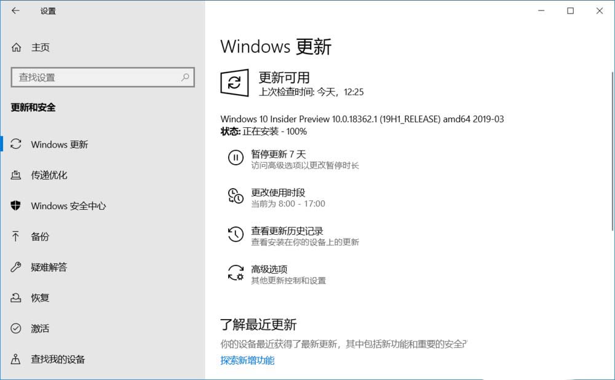Click the 上次检查时间: 今天, 12:25 text

tap(311, 92)
